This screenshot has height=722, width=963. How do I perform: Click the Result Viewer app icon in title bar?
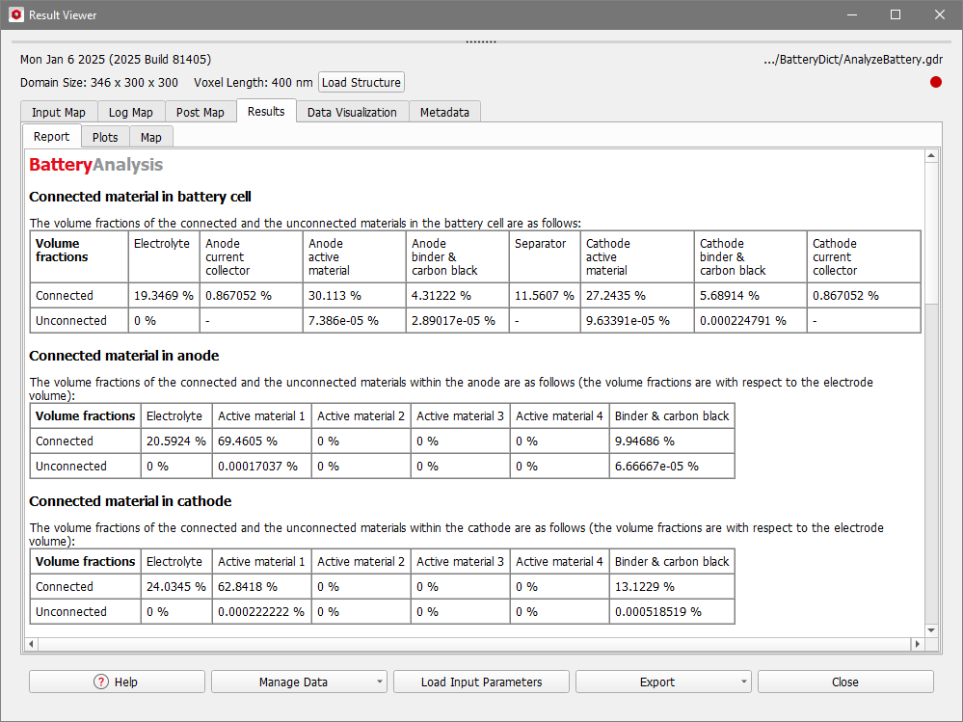pos(16,14)
